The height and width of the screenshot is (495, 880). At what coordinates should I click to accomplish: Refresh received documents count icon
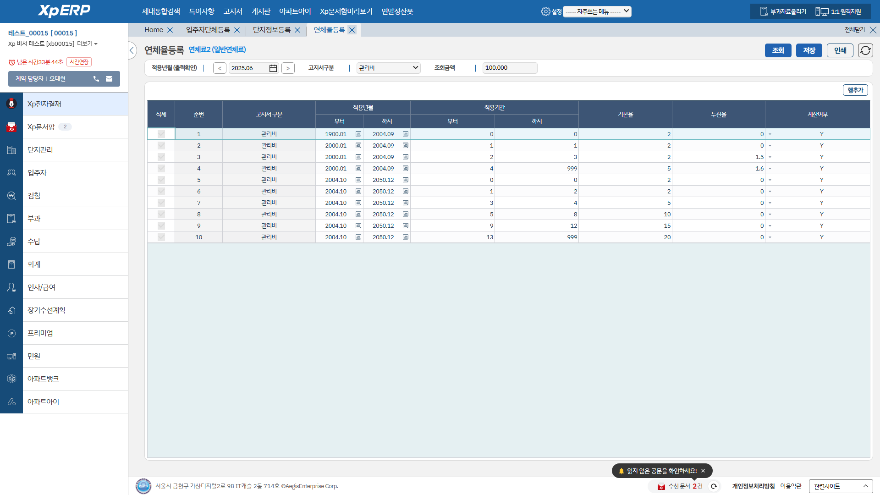[714, 486]
